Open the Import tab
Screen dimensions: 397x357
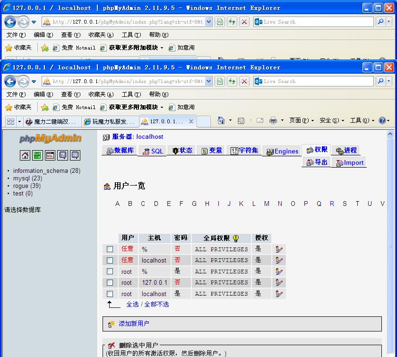pyautogui.click(x=350, y=163)
